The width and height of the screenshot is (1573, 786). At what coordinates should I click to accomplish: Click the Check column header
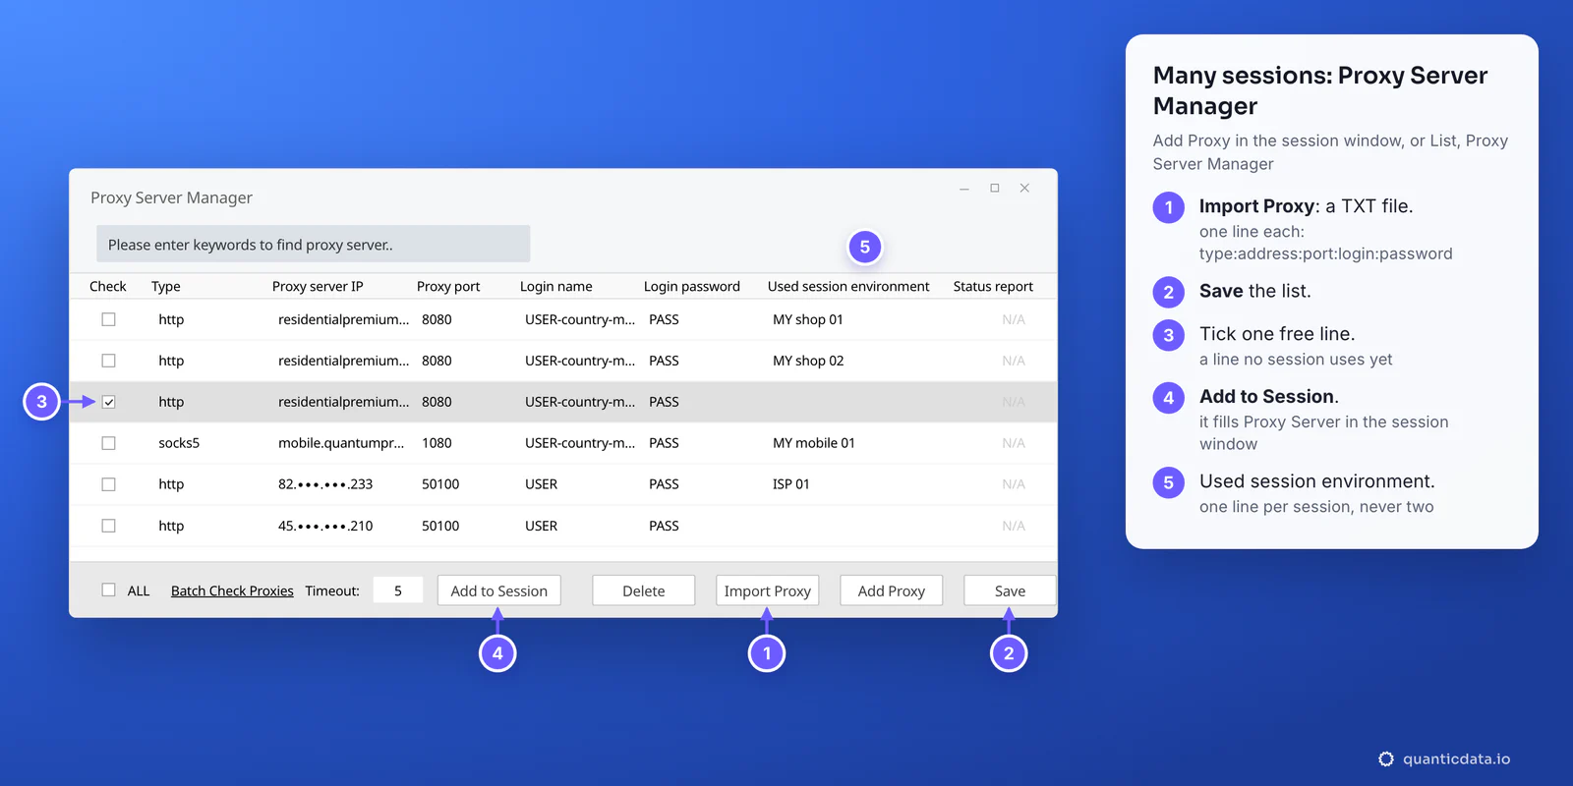pos(108,286)
